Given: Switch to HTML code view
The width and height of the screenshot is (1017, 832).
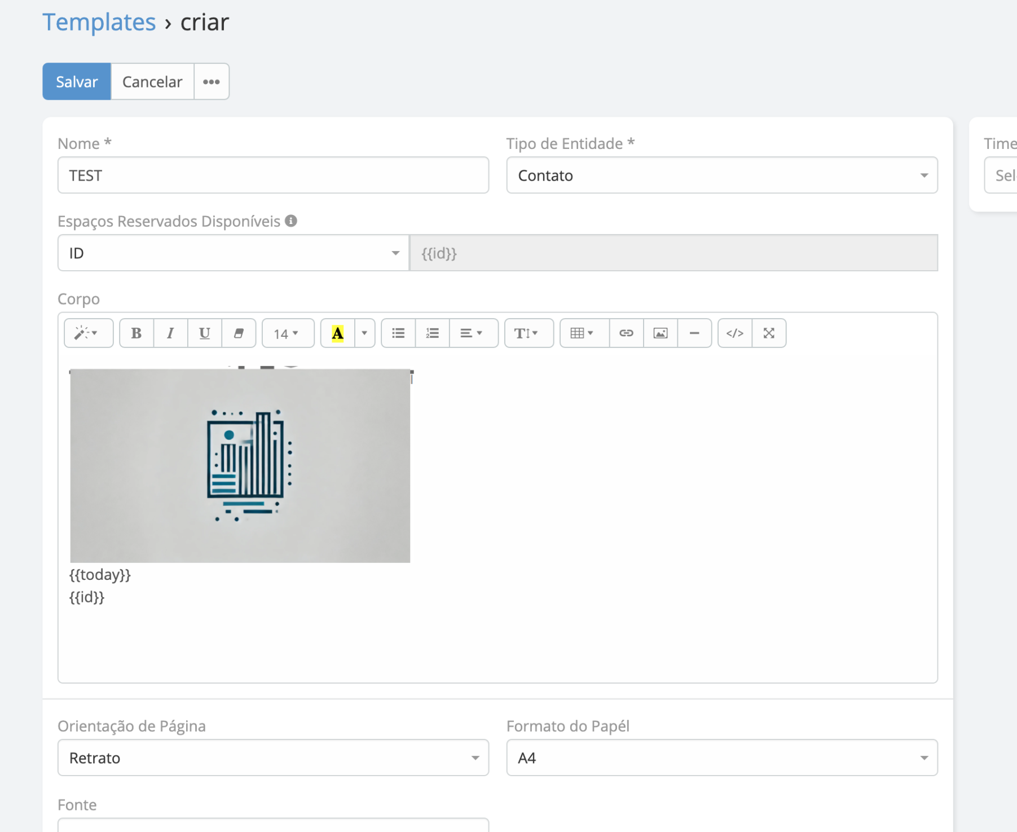Looking at the screenshot, I should [x=734, y=333].
